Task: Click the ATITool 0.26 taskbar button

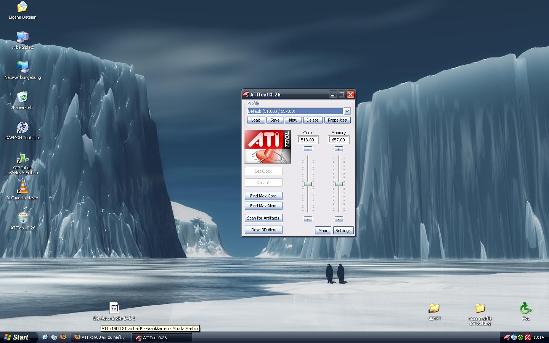Action: pos(162,337)
